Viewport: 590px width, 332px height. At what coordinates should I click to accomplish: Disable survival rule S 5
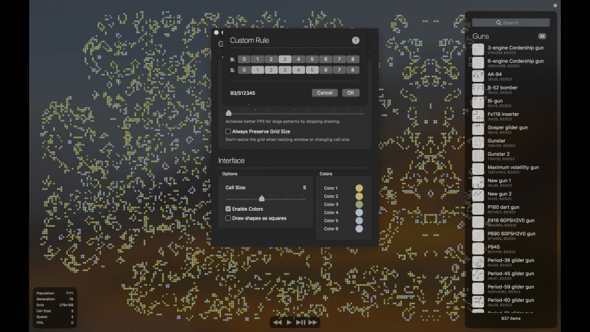pos(312,70)
